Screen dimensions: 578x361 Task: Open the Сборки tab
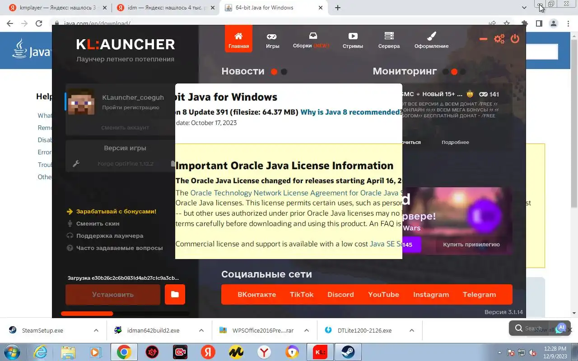coord(311,40)
